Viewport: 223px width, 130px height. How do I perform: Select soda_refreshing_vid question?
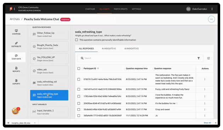(x=49, y=83)
